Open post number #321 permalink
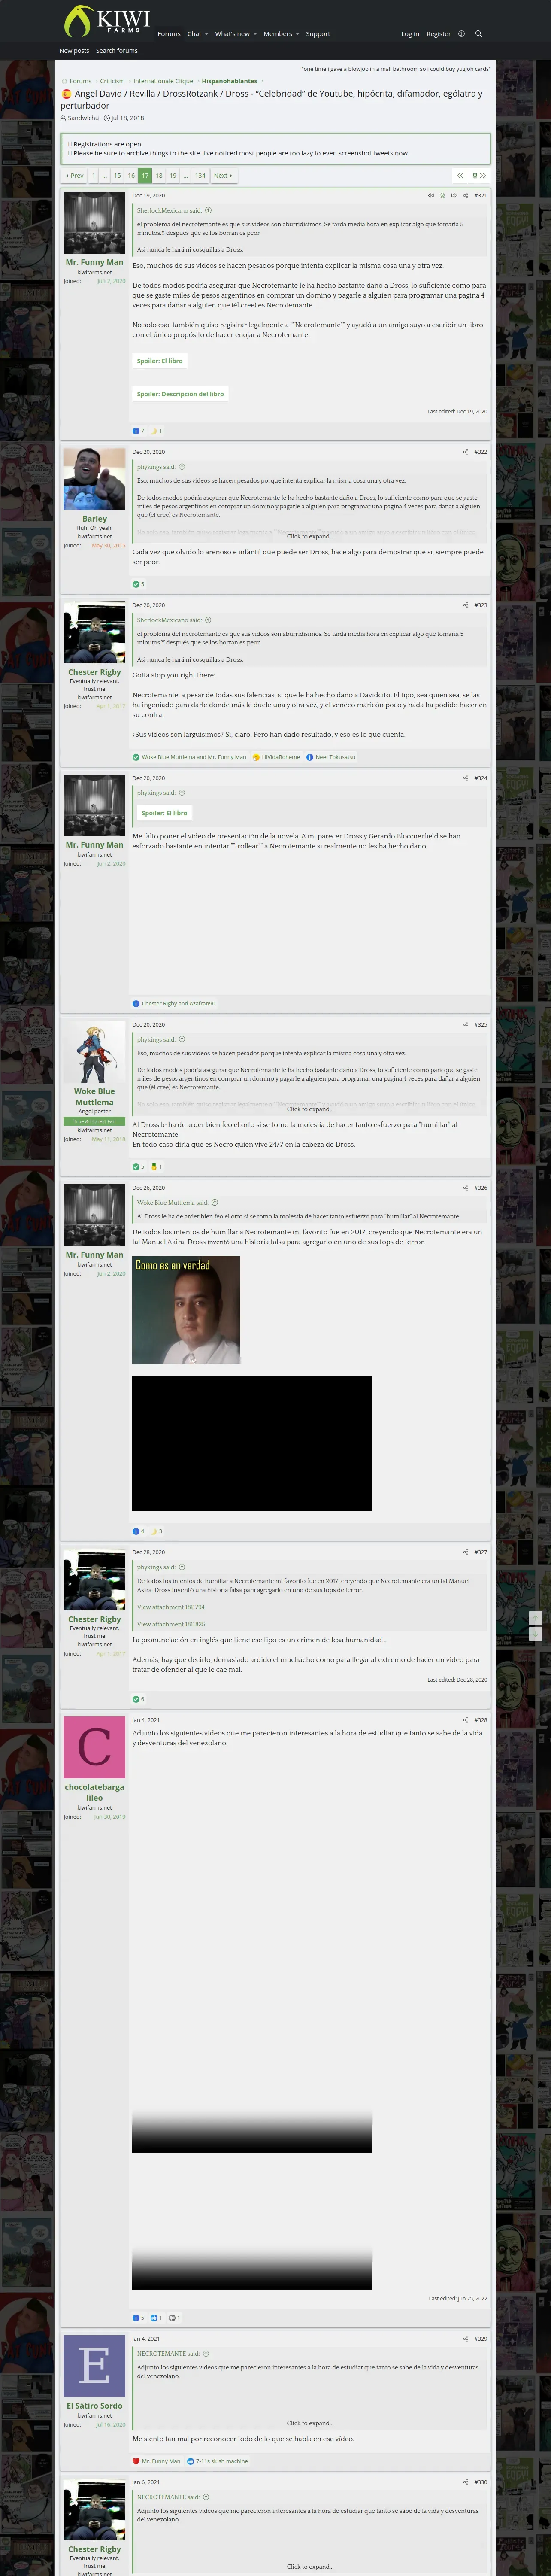 481,196
